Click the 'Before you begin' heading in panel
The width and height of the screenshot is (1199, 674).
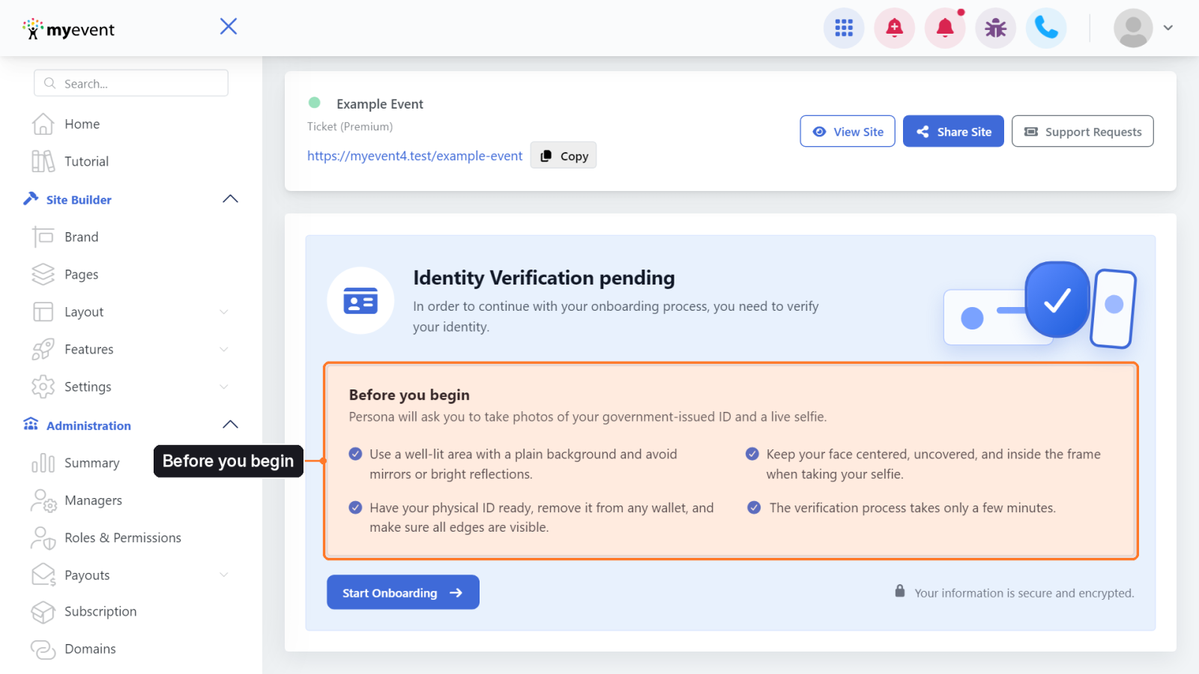click(409, 395)
